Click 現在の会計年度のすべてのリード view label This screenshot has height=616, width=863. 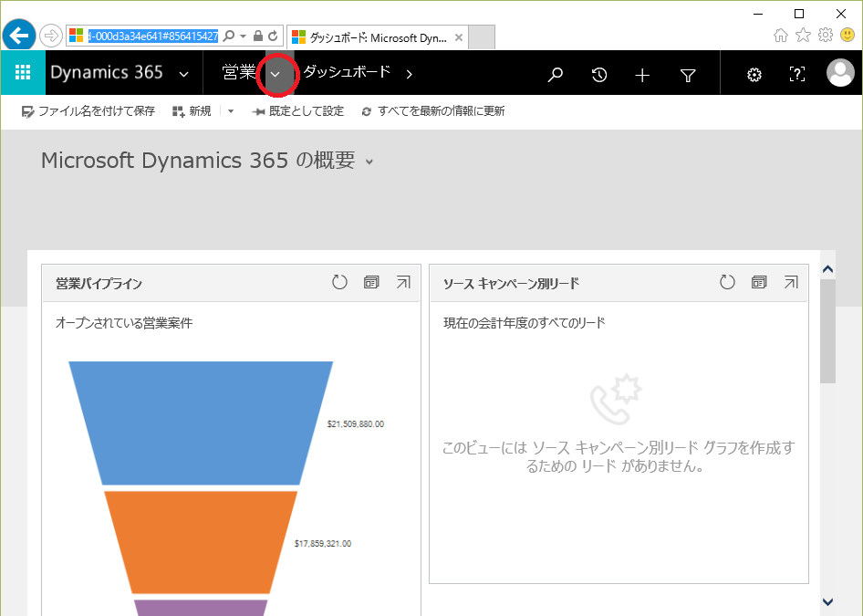coord(525,323)
